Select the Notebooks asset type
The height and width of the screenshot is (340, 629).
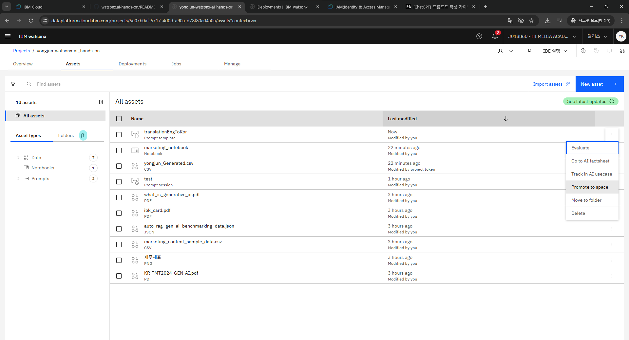43,168
